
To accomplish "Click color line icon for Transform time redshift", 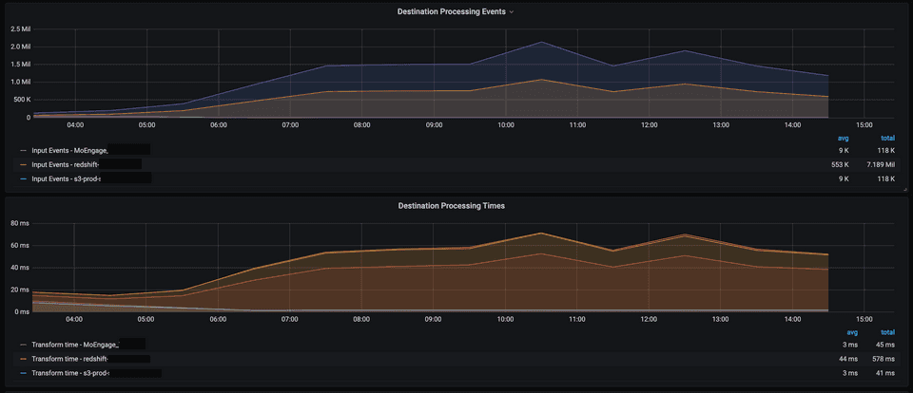I will 23,359.
